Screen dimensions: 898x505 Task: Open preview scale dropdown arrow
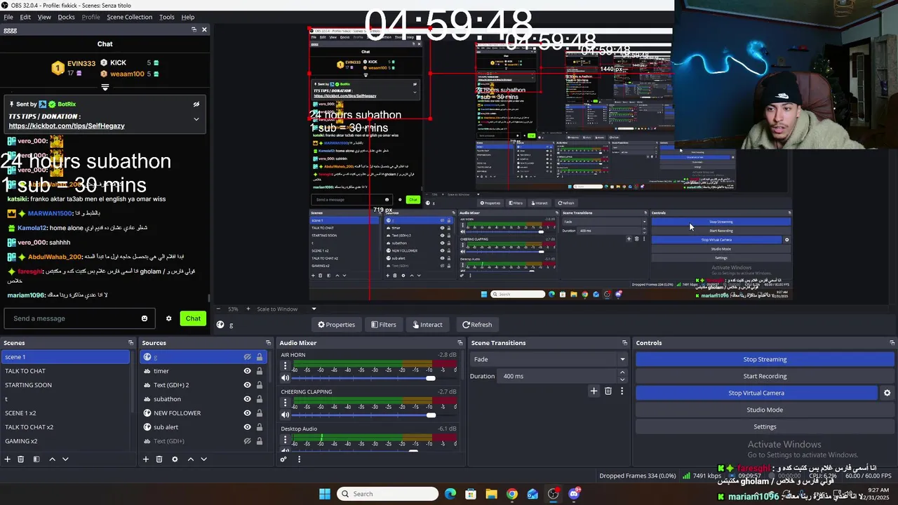(x=314, y=309)
